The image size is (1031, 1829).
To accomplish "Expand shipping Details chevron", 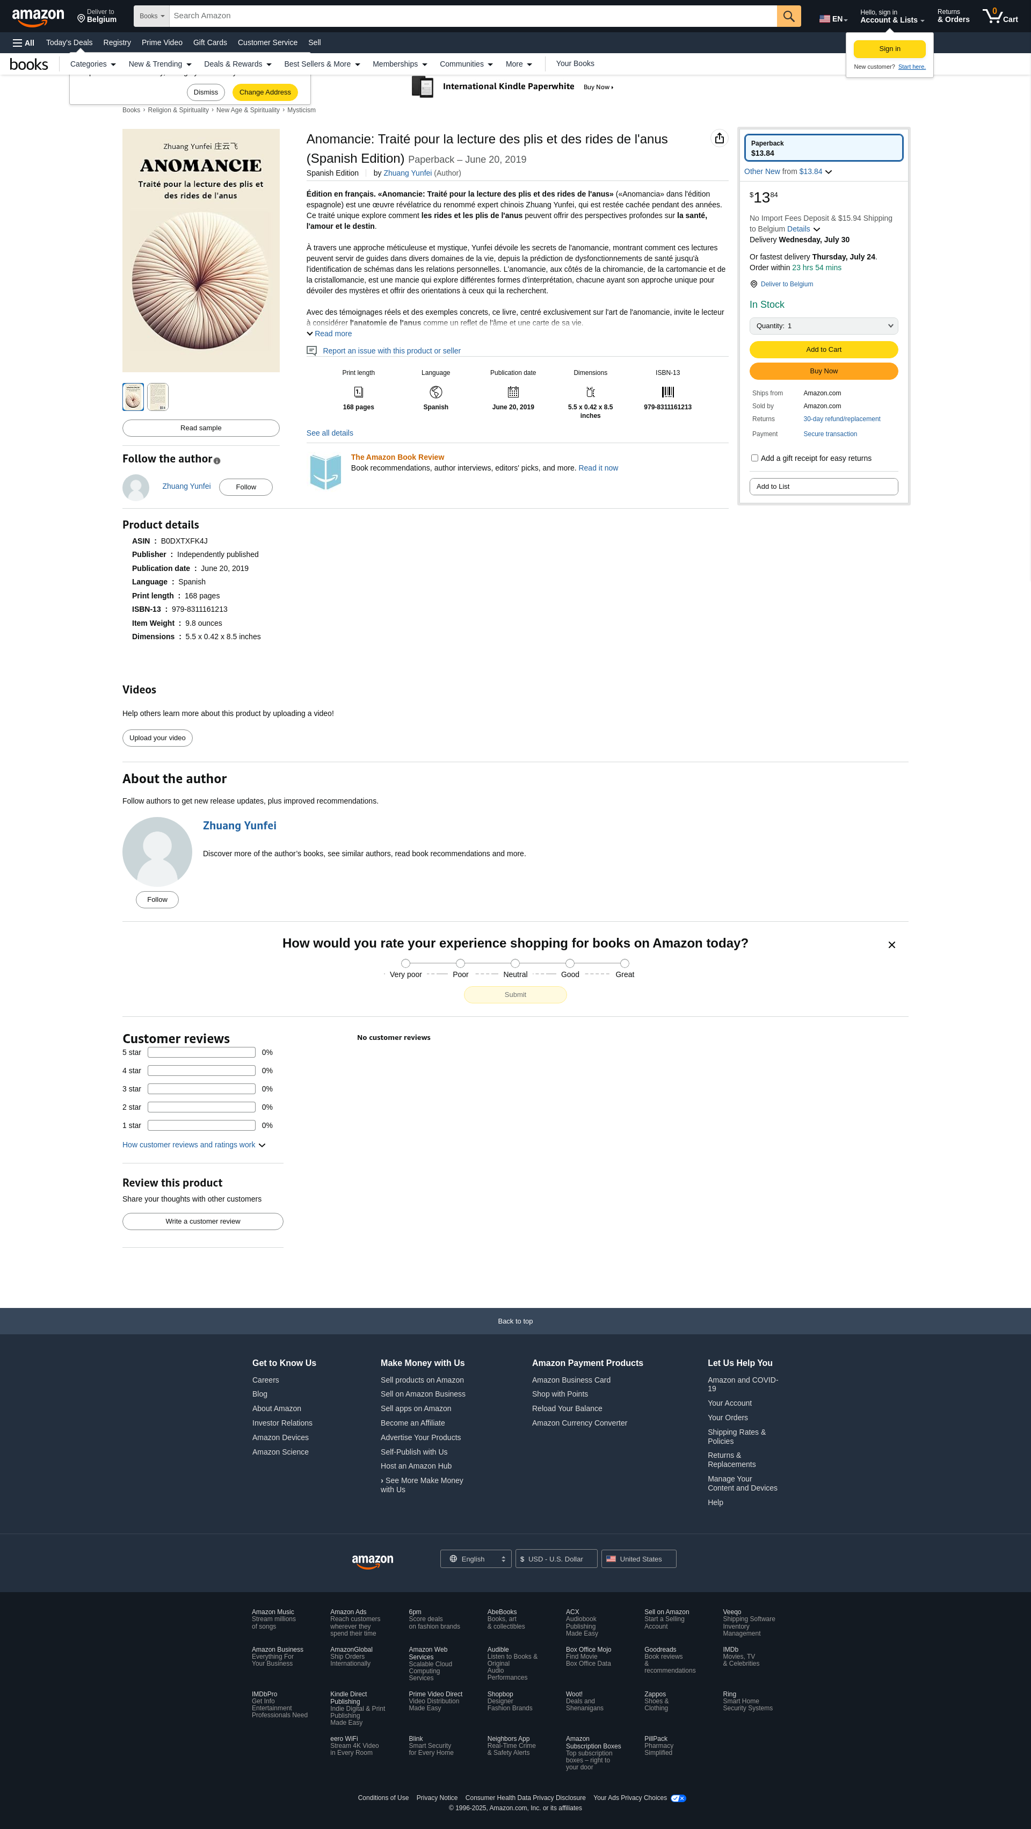I will (x=816, y=229).
